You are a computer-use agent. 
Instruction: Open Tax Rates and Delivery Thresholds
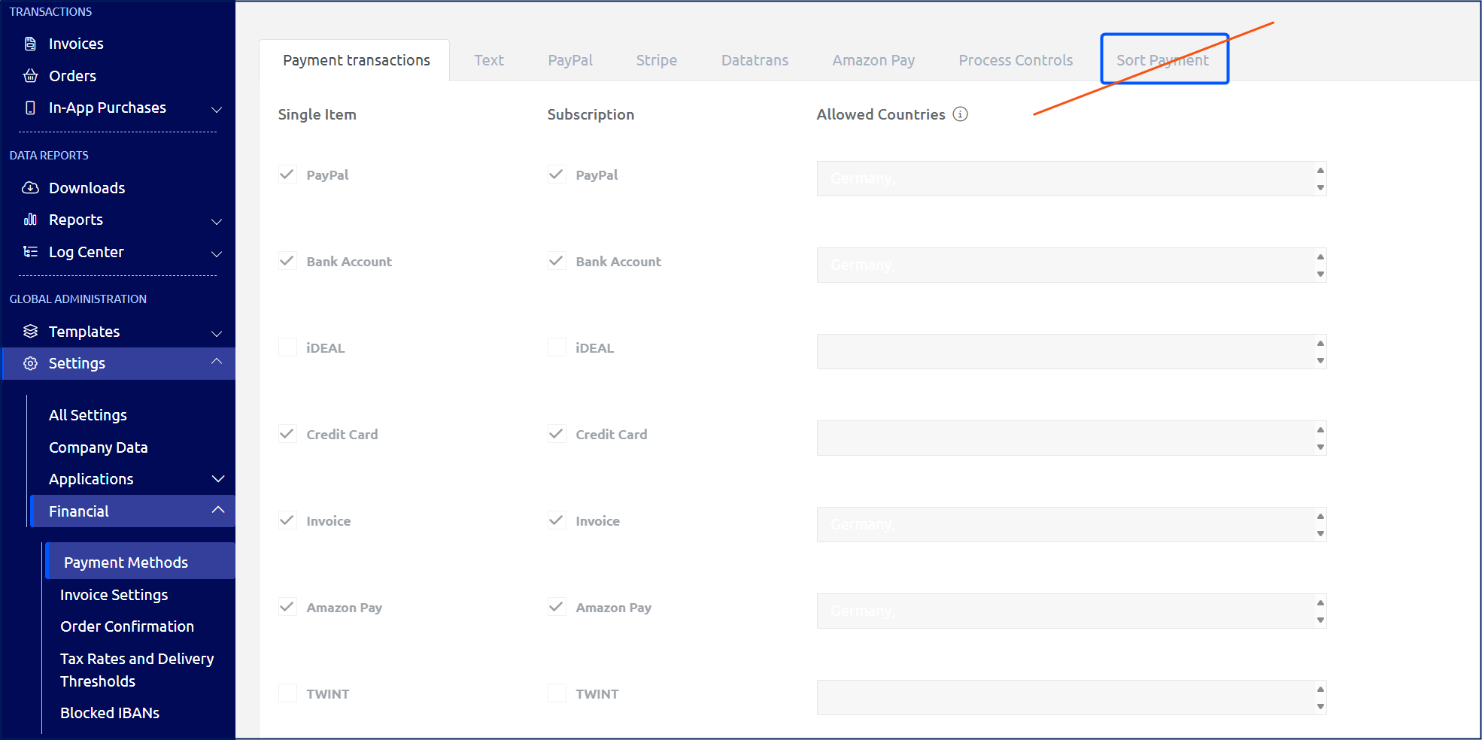(137, 670)
